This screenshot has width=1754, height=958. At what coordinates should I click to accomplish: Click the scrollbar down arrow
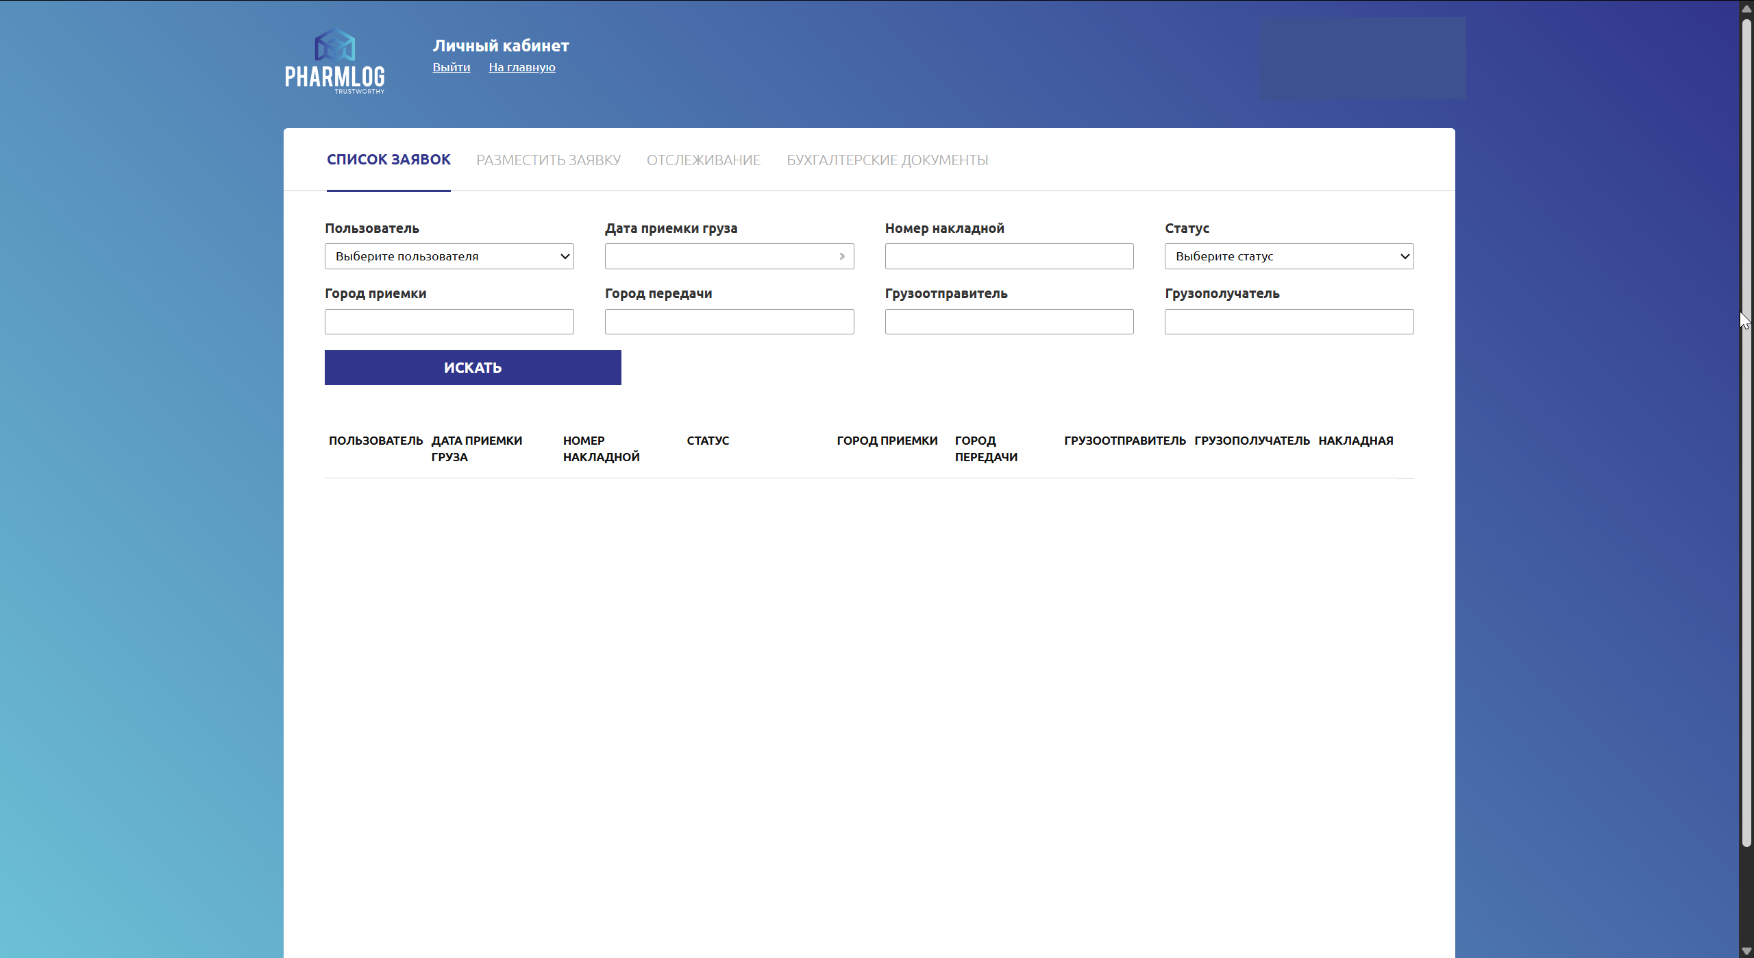tap(1746, 951)
